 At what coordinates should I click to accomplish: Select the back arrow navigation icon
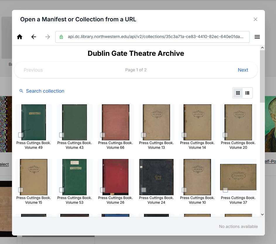33,37
